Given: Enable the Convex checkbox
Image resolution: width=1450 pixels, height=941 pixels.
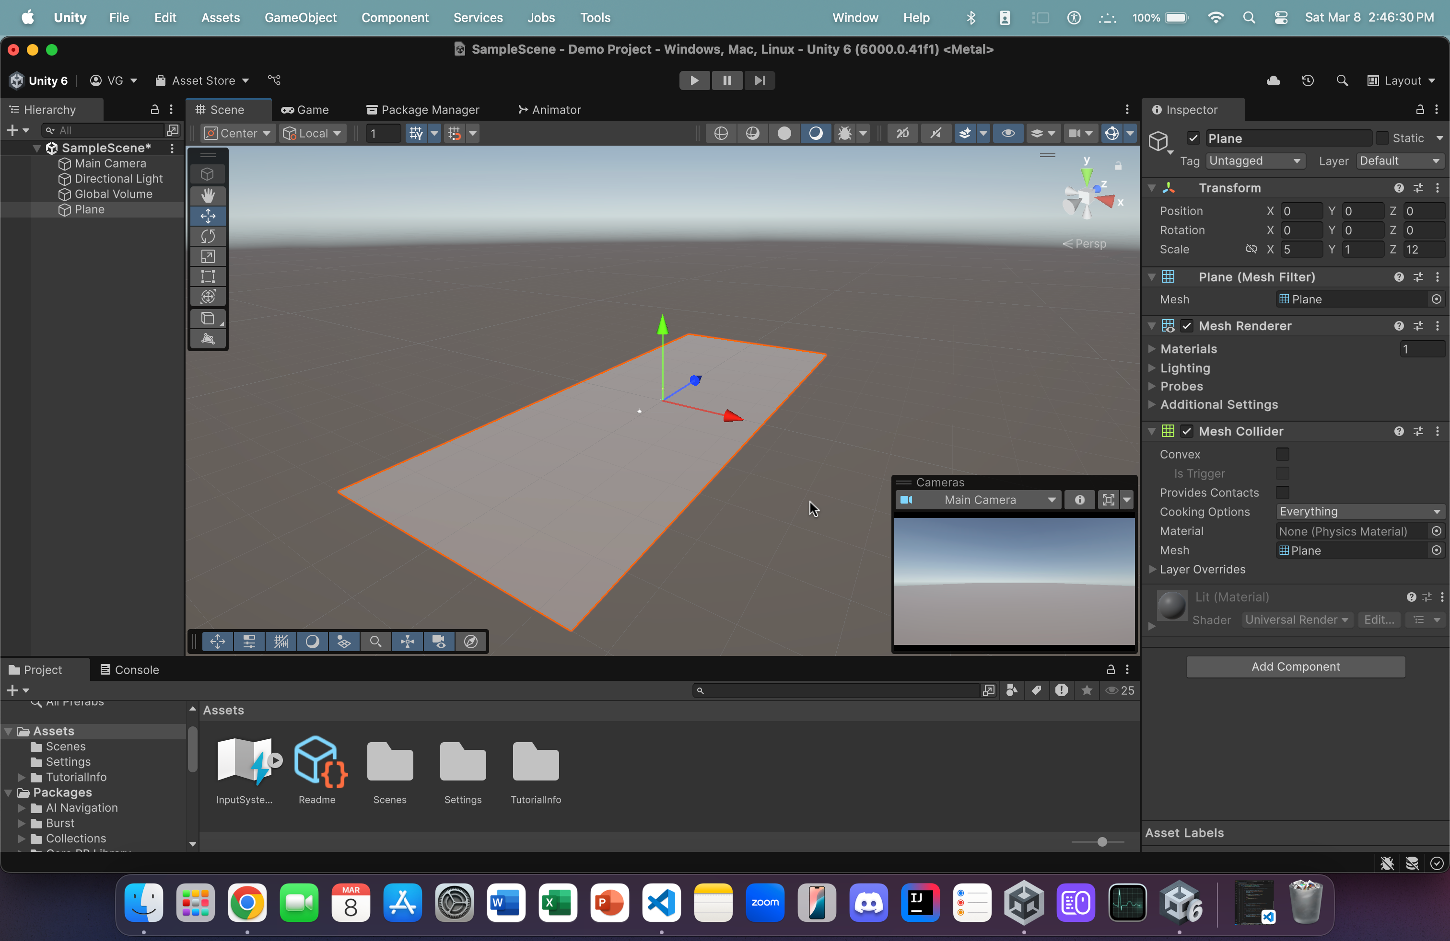Looking at the screenshot, I should [1283, 455].
